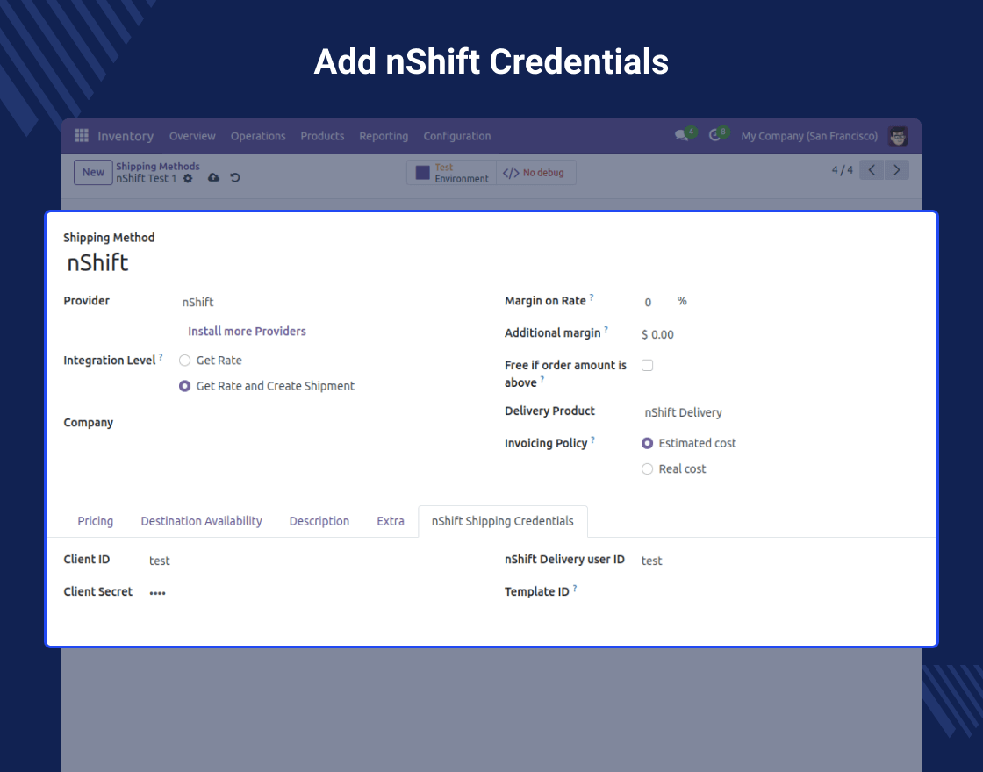
Task: Open the Operations menu
Action: coord(258,136)
